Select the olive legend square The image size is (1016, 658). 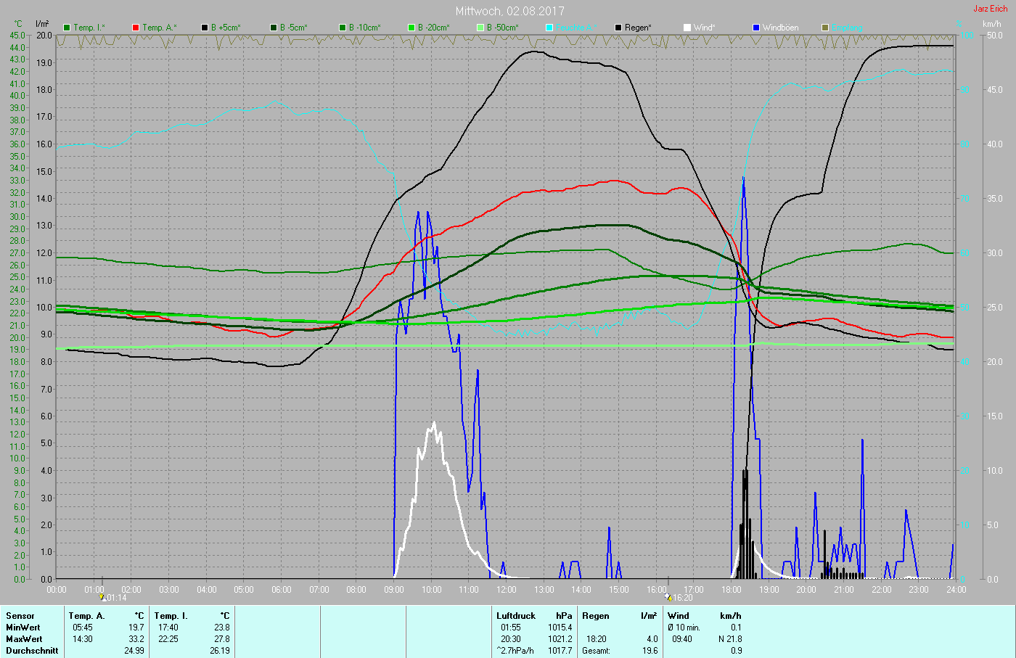click(x=825, y=28)
